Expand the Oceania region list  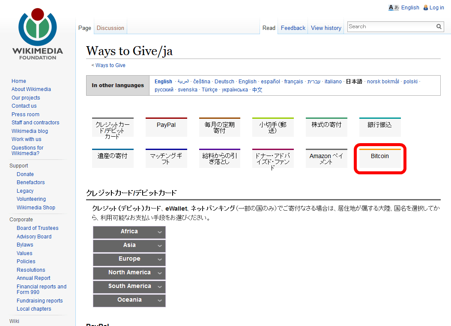129,300
